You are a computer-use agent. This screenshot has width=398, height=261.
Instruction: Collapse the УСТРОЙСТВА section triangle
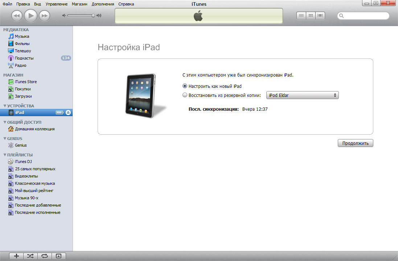click(x=5, y=106)
